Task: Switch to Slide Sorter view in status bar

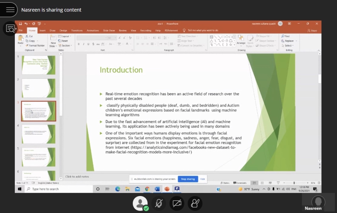Action: [262, 183]
